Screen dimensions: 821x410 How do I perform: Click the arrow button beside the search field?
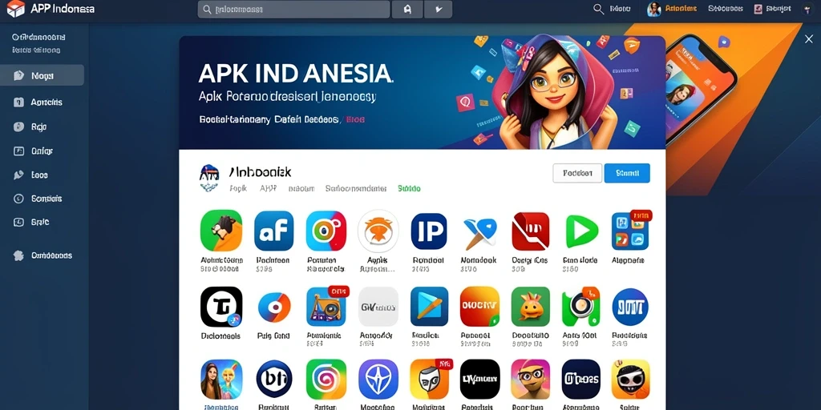point(438,10)
